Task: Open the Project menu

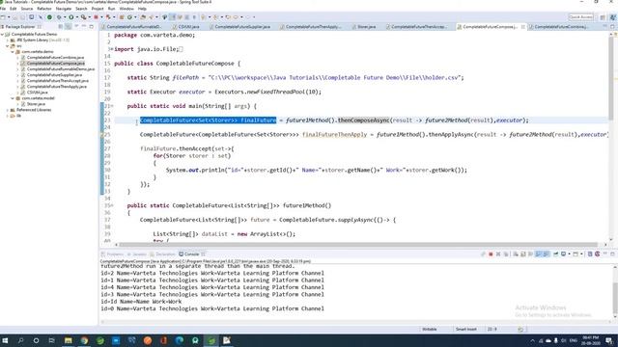Action: (x=98, y=9)
